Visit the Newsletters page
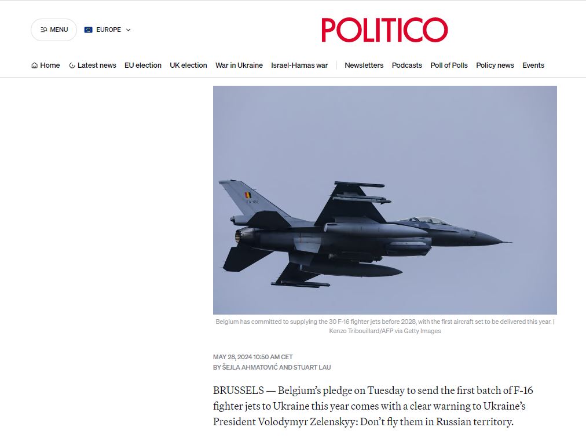586x438 pixels. [364, 65]
